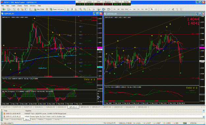Open the View menu
The height and width of the screenshot is (125, 206).
8,6
